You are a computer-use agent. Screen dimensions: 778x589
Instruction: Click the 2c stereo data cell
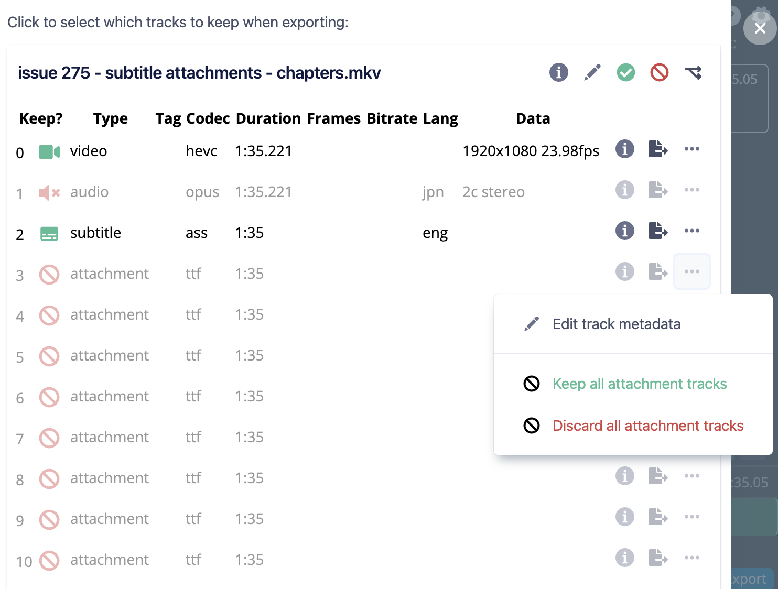pos(493,192)
